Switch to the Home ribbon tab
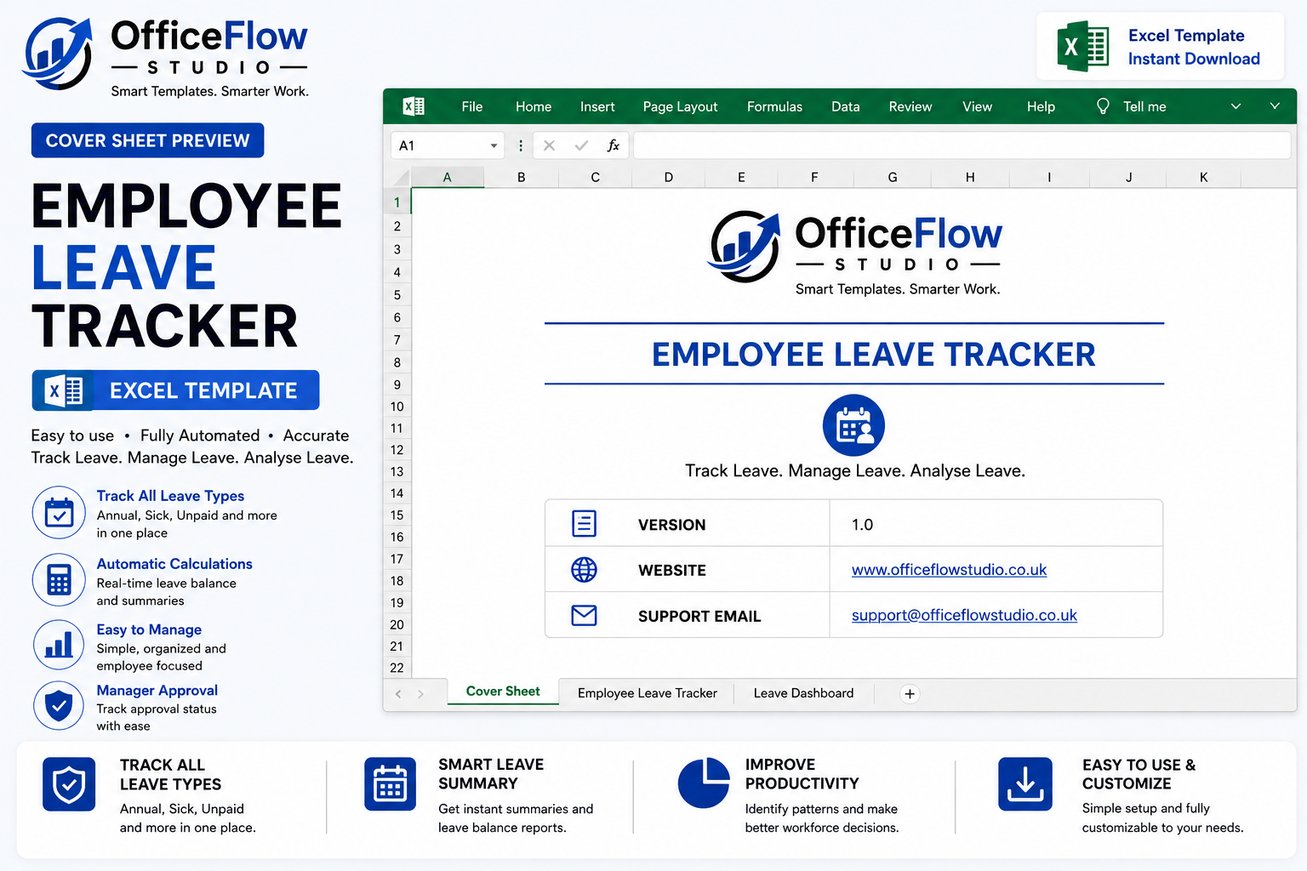1307x871 pixels. 534,106
